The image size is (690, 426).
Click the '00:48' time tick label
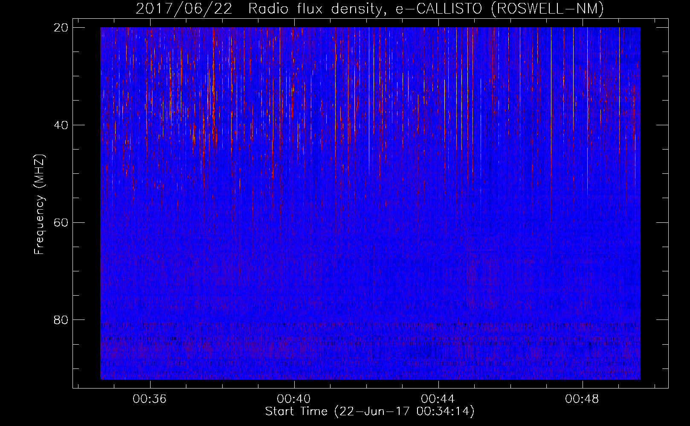(582, 399)
